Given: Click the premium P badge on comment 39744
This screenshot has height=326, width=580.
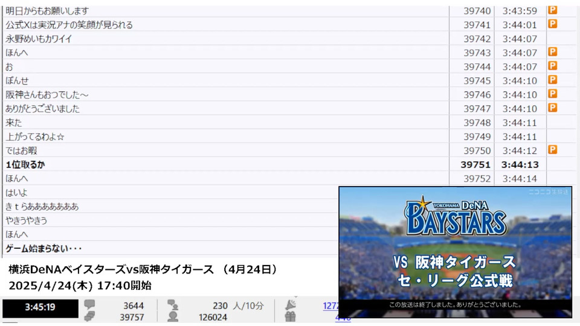Looking at the screenshot, I should click(552, 66).
